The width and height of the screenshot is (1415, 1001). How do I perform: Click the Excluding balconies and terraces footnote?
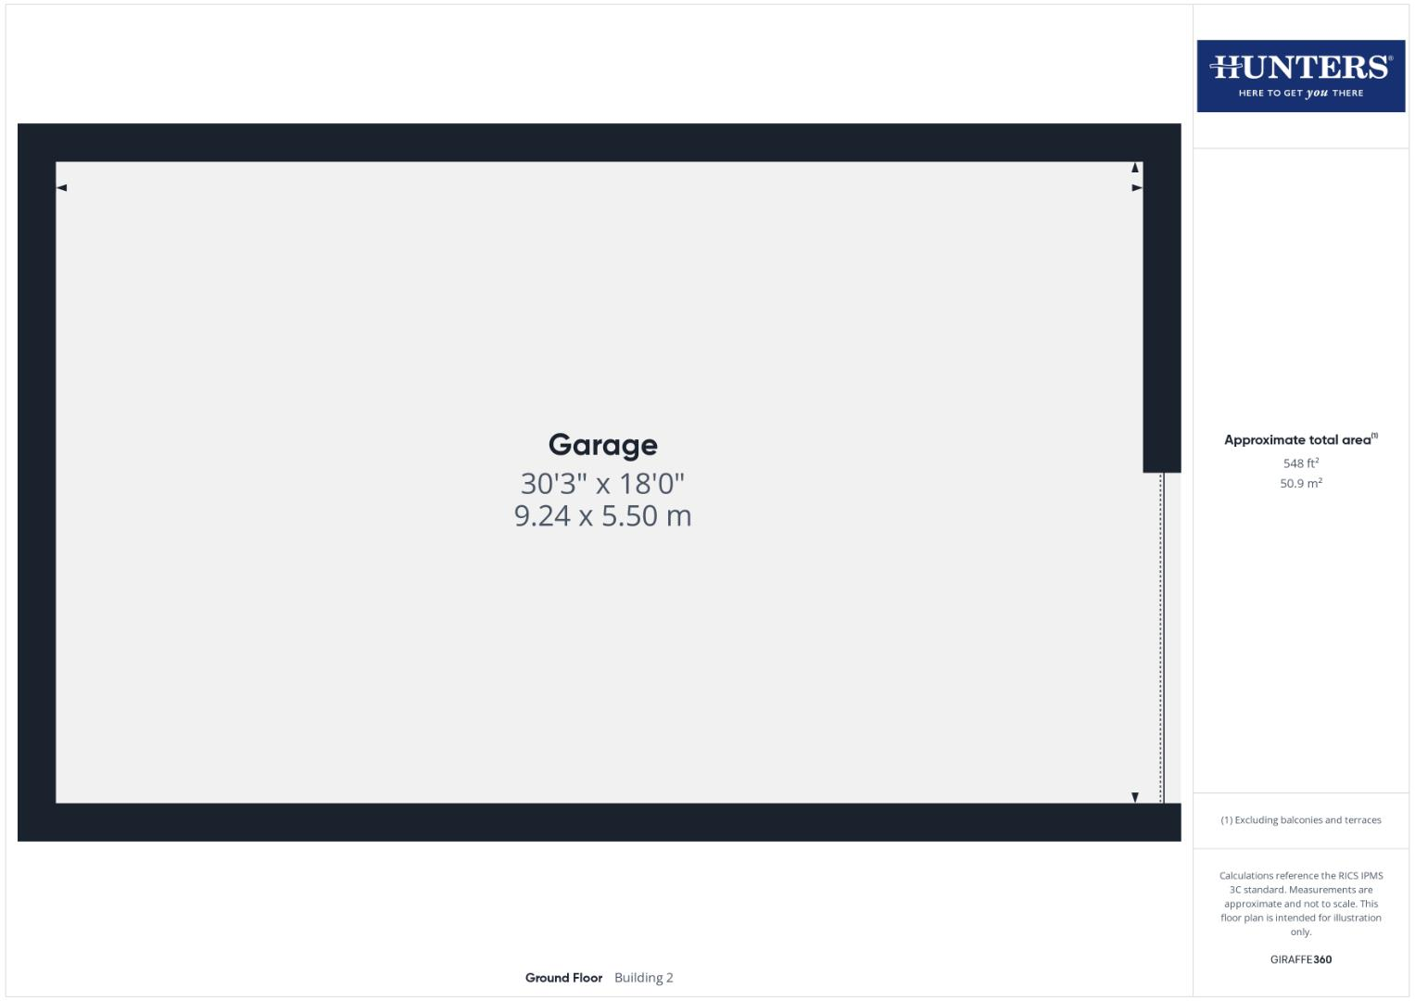click(x=1300, y=820)
